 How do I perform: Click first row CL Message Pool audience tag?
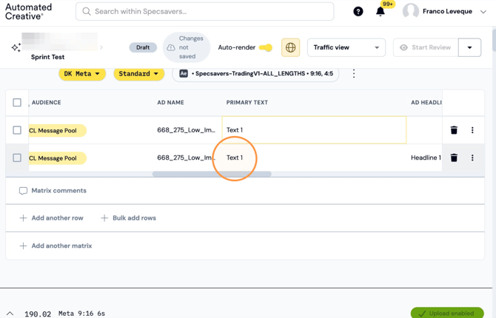57,131
